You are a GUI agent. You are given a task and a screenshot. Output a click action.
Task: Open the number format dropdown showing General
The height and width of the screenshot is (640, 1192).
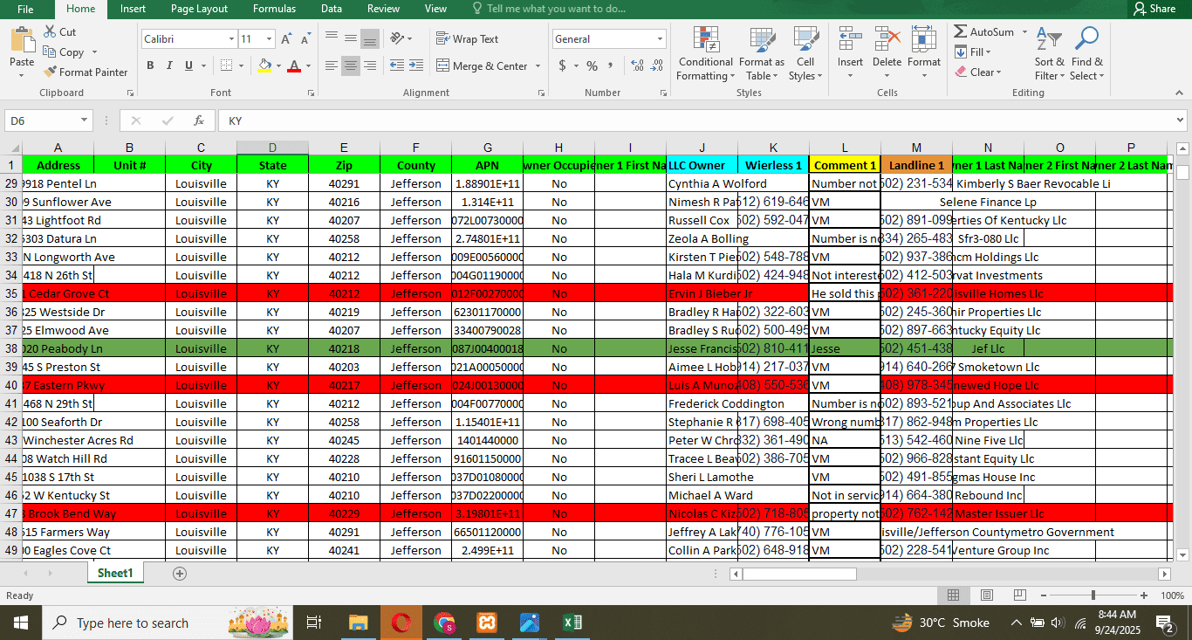click(660, 39)
